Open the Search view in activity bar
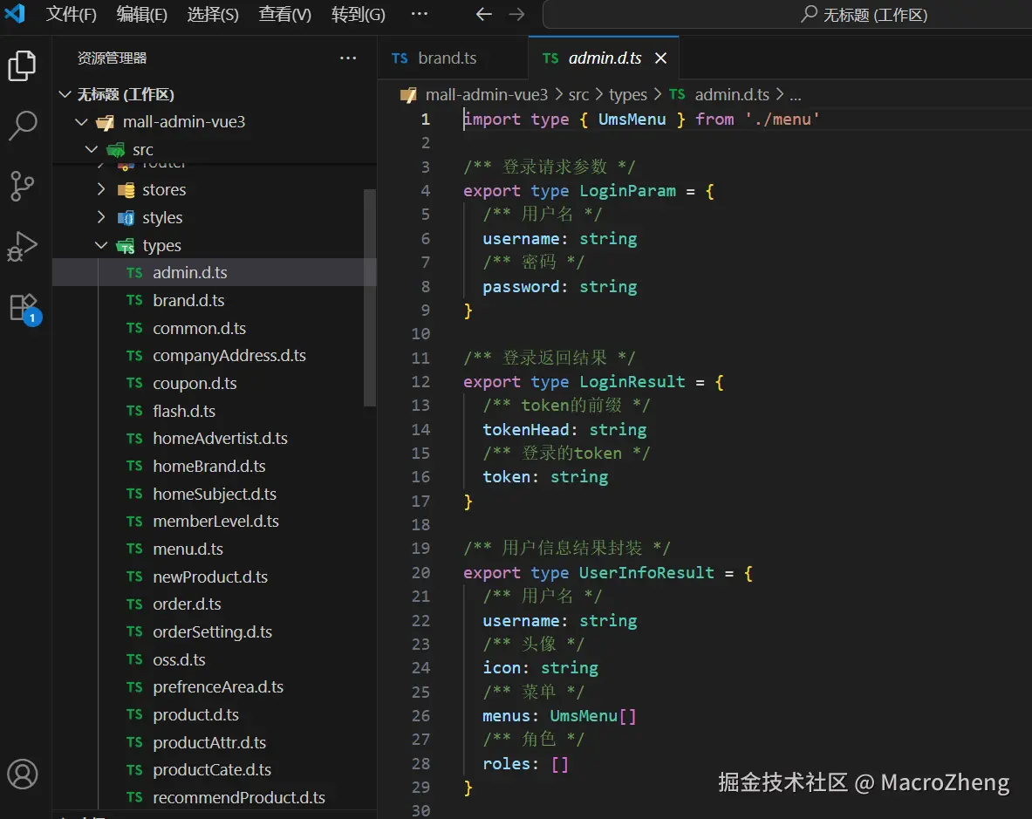Screen dimensions: 1032x819 [23, 125]
